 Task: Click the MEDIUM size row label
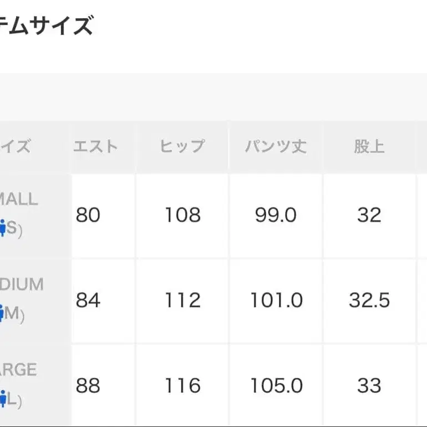pyautogui.click(x=22, y=284)
